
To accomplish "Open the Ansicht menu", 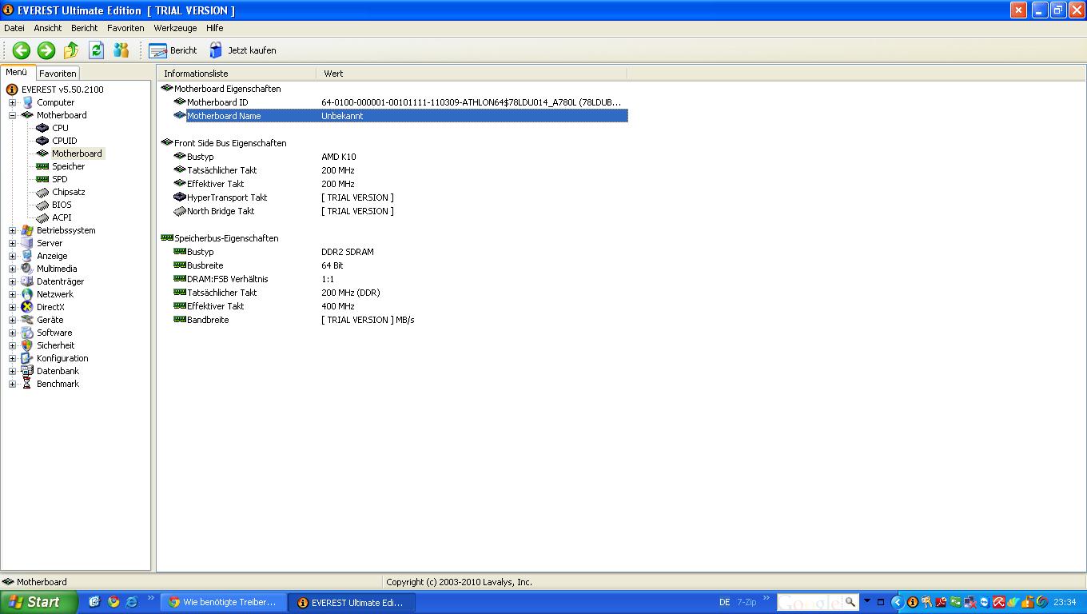I will click(x=48, y=28).
